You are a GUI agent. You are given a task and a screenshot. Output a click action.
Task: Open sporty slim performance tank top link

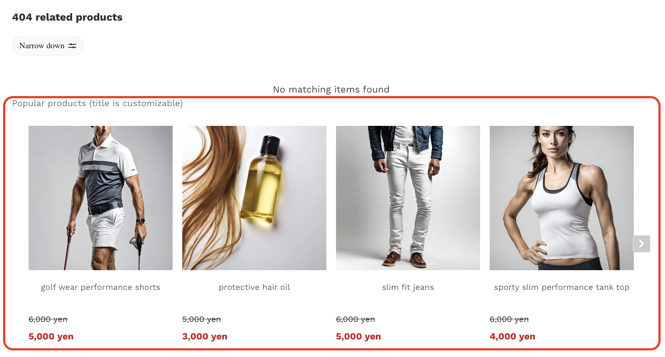pos(562,287)
